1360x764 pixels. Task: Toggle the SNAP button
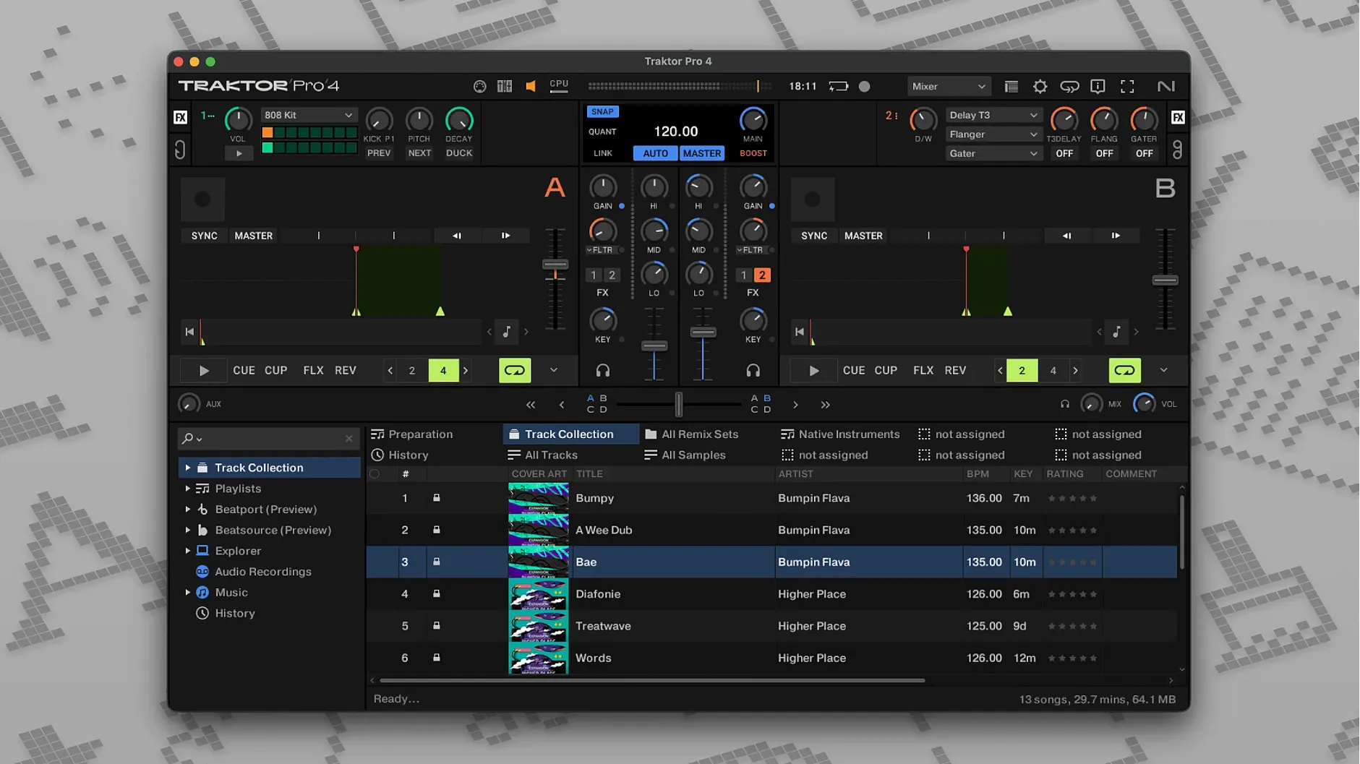[602, 112]
